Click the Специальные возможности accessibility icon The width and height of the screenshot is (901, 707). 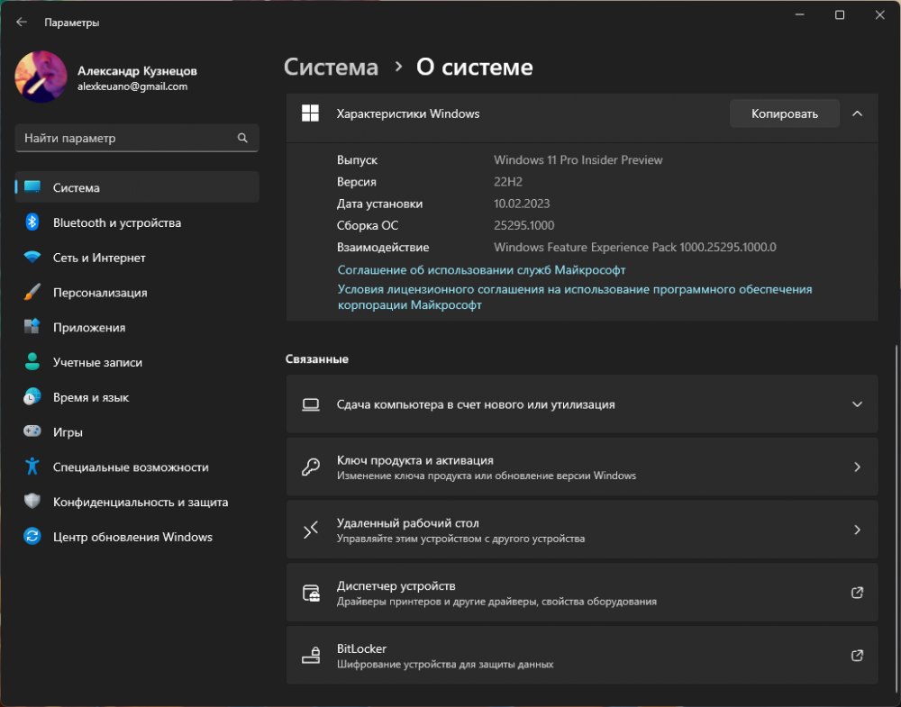pos(32,467)
